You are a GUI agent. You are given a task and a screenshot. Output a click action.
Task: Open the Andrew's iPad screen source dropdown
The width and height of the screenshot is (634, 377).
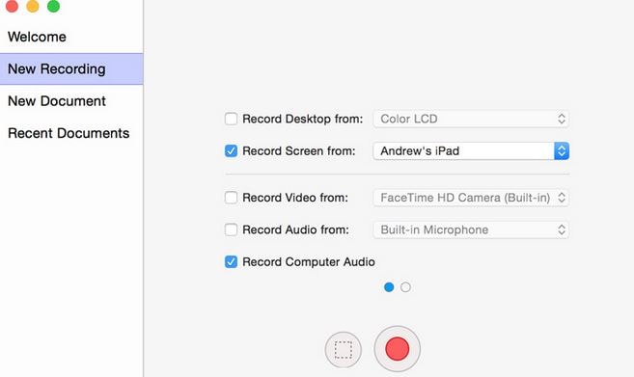471,150
